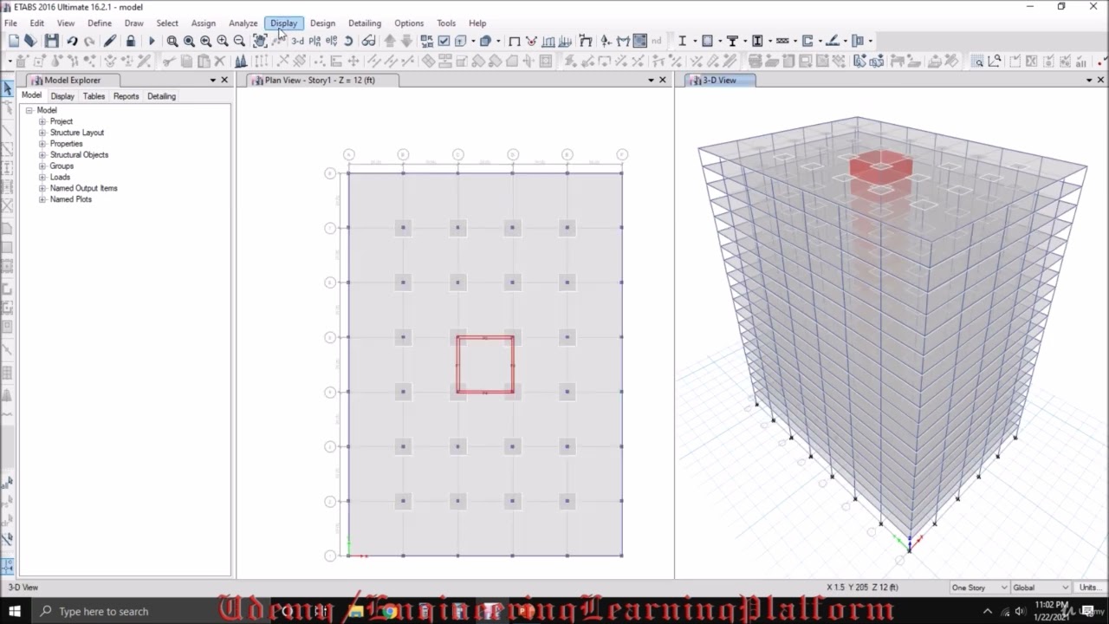This screenshot has width=1109, height=624.
Task: Click the Set Elevation View icon
Action: pos(331,41)
